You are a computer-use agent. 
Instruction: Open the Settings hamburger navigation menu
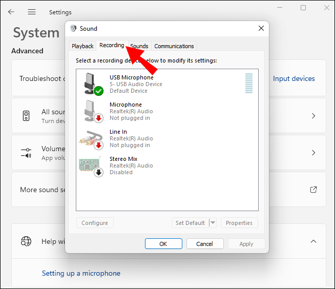pos(32,12)
